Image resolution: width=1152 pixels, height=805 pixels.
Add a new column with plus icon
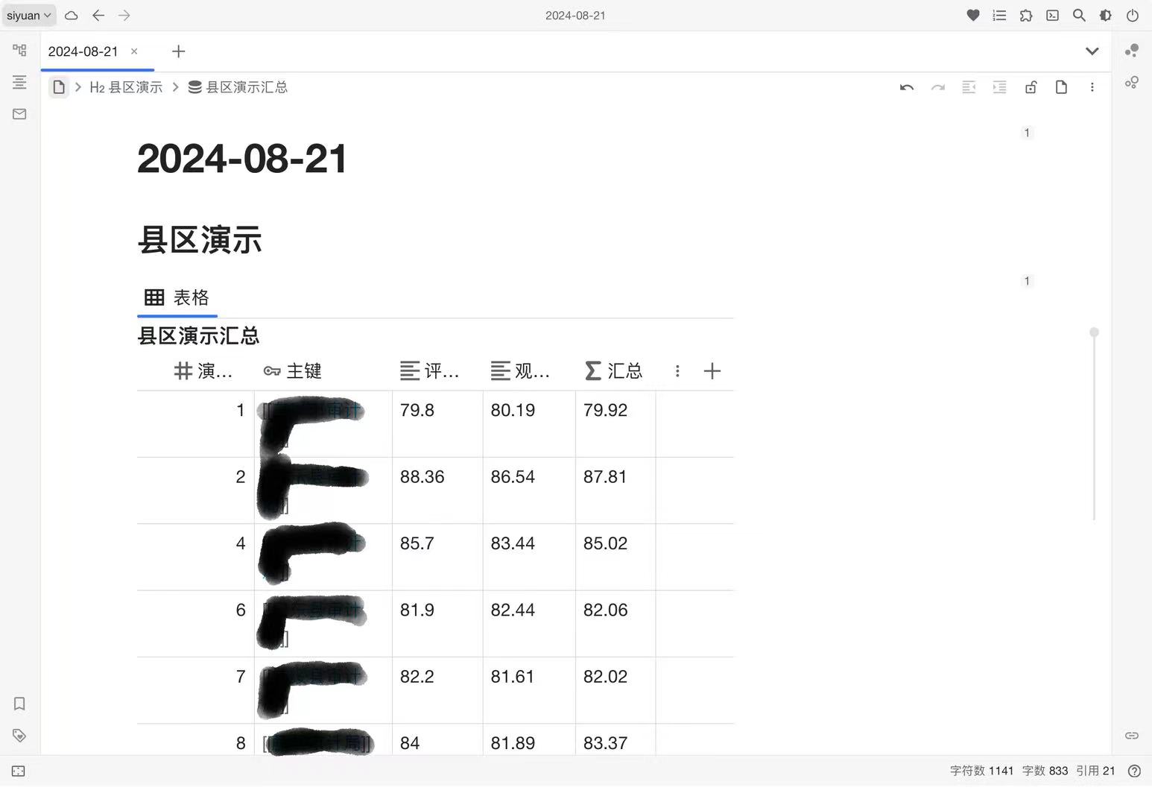tap(712, 370)
